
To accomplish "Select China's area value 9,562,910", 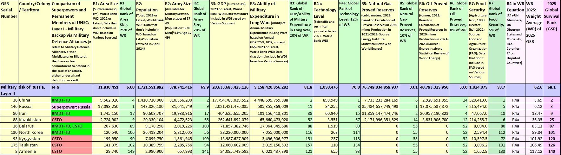I will tap(106, 100).
